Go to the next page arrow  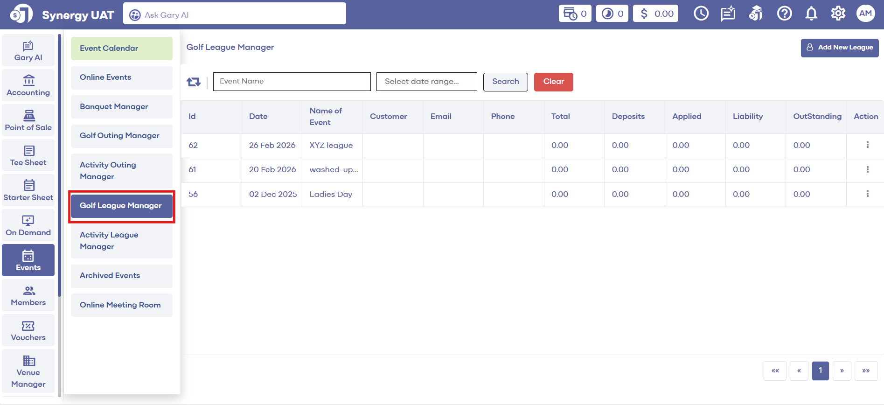pos(842,371)
